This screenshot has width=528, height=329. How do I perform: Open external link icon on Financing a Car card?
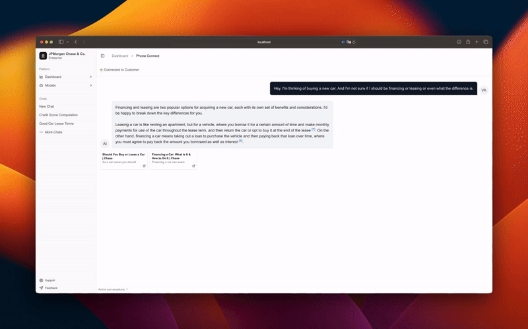pos(193,166)
